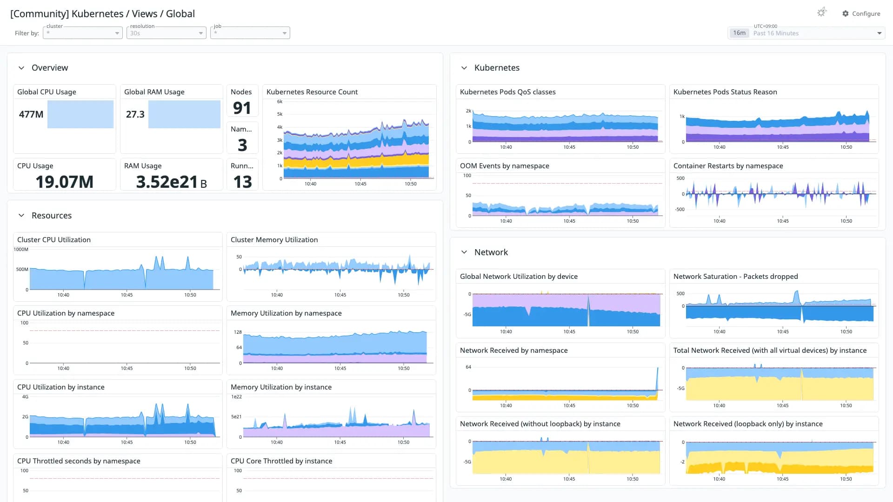This screenshot has width=893, height=502.
Task: Open the job filter dropdown
Action: [250, 33]
